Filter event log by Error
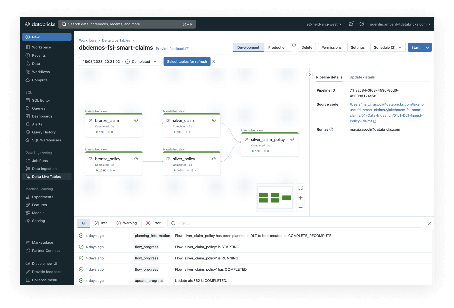454x308 pixels. [x=153, y=223]
